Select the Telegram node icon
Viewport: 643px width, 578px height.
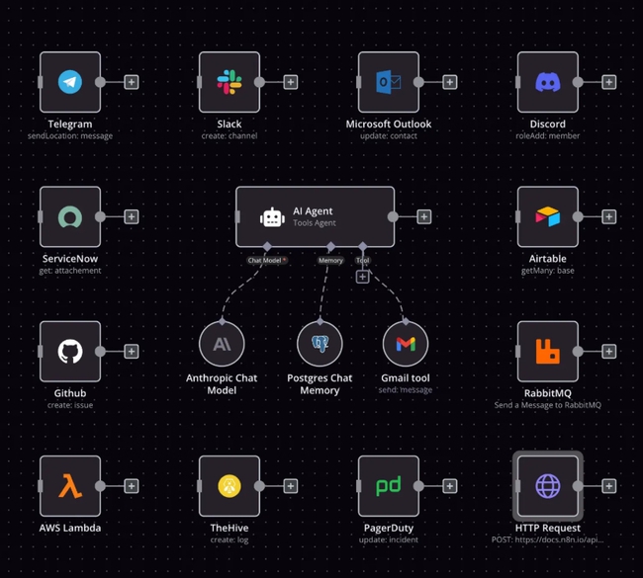70,82
